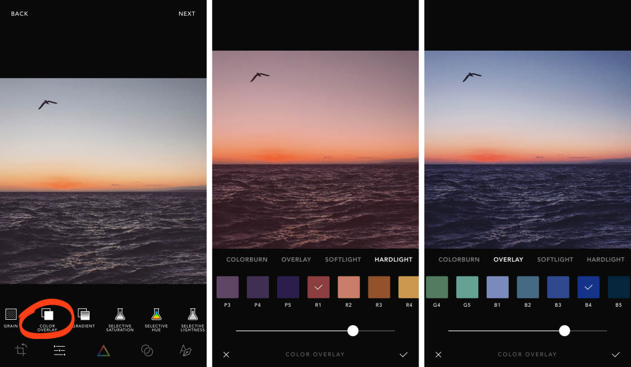Pick the P3 purple color swatch
This screenshot has height=367, width=631.
point(228,287)
